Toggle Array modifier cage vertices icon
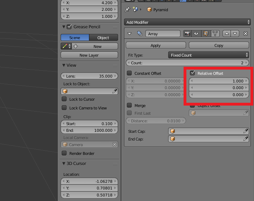Screen dimensions: 254x201 click(215, 34)
